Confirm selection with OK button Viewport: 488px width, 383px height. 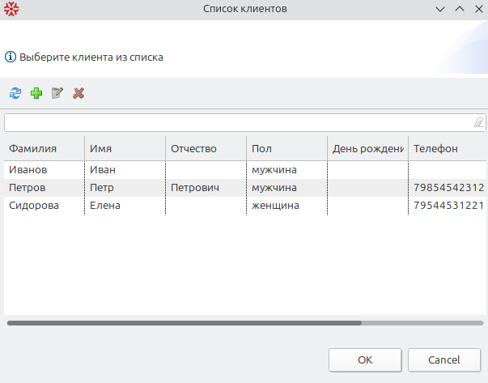tap(365, 360)
